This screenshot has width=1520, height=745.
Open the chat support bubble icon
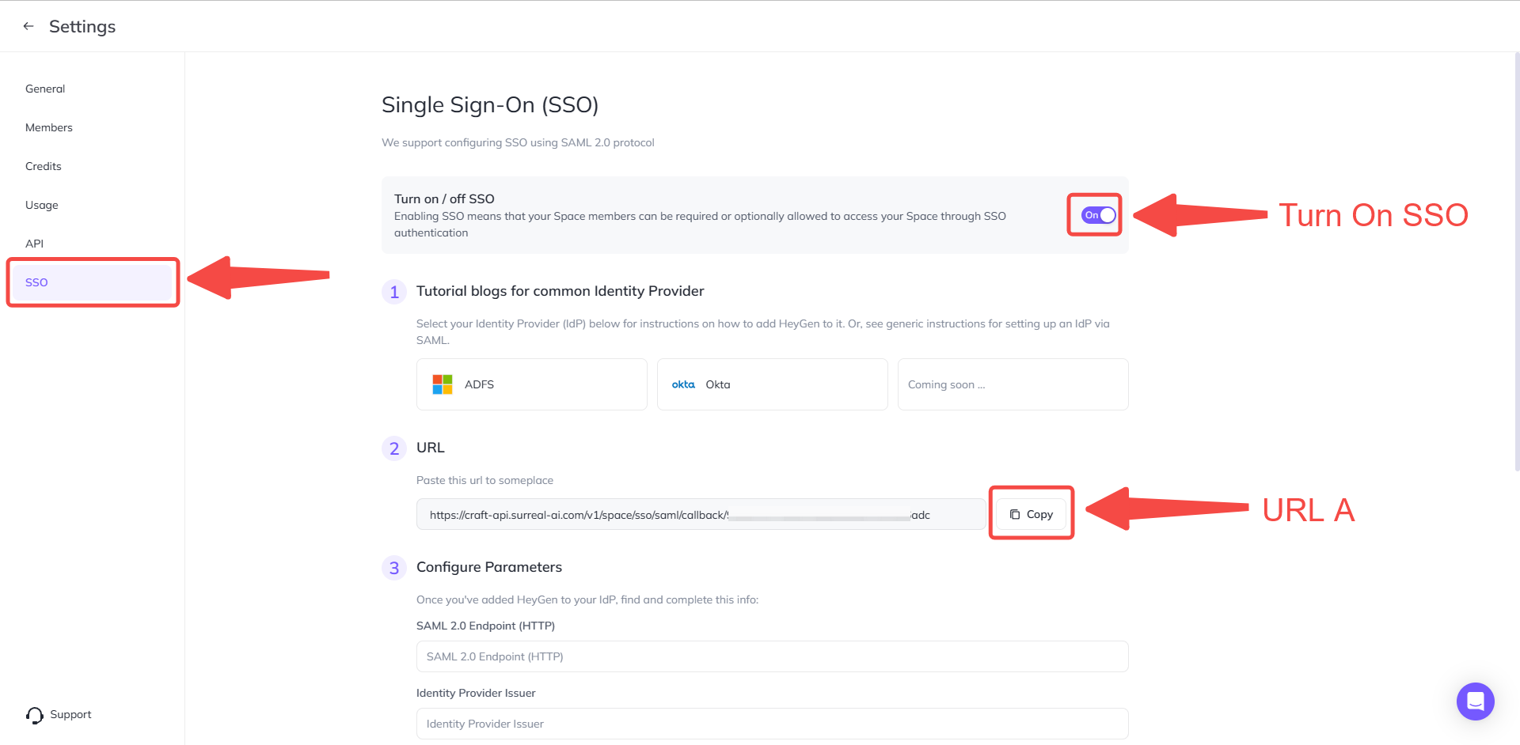(x=1475, y=701)
